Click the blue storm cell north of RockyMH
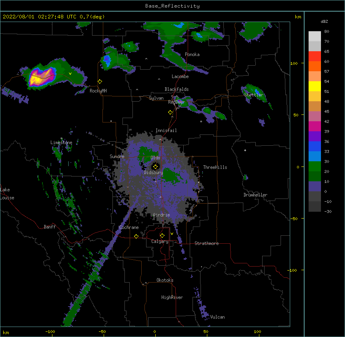The width and height of the screenshot is (345, 337). [107, 60]
